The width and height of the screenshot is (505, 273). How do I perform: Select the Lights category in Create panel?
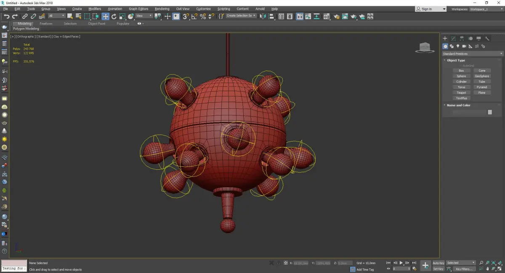coord(458,46)
